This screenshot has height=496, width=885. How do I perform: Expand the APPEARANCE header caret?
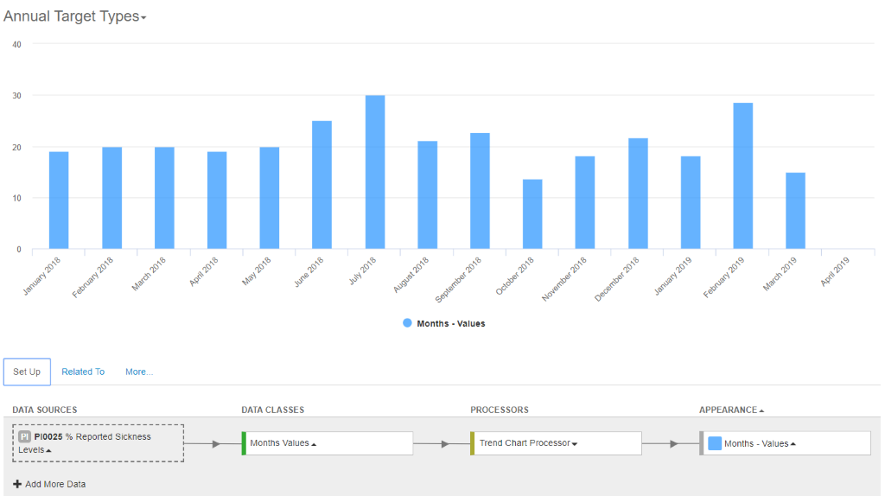coord(761,410)
